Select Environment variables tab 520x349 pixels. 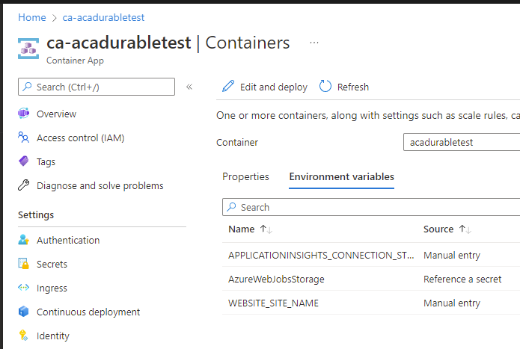pos(342,177)
